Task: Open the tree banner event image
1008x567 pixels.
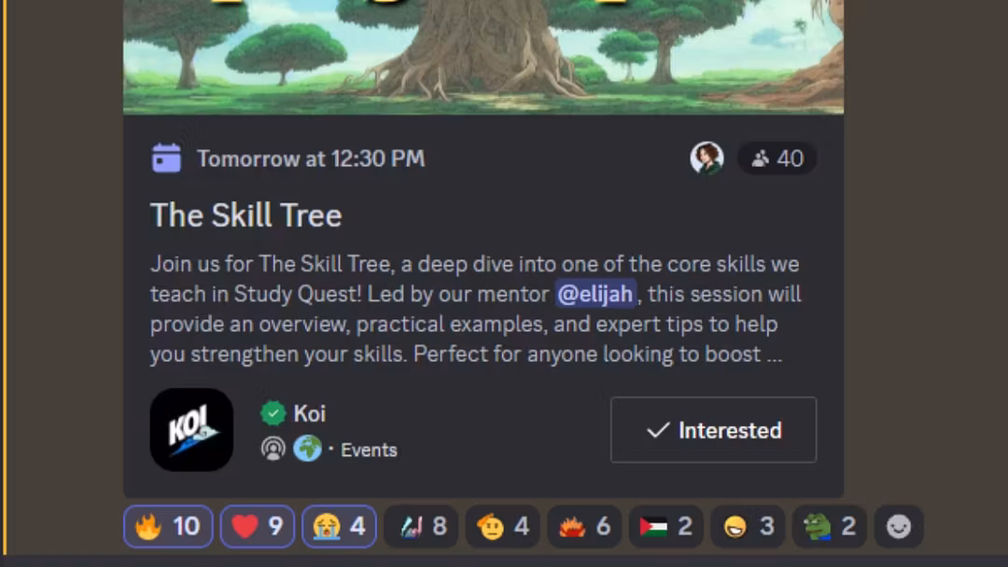Action: coord(483,57)
